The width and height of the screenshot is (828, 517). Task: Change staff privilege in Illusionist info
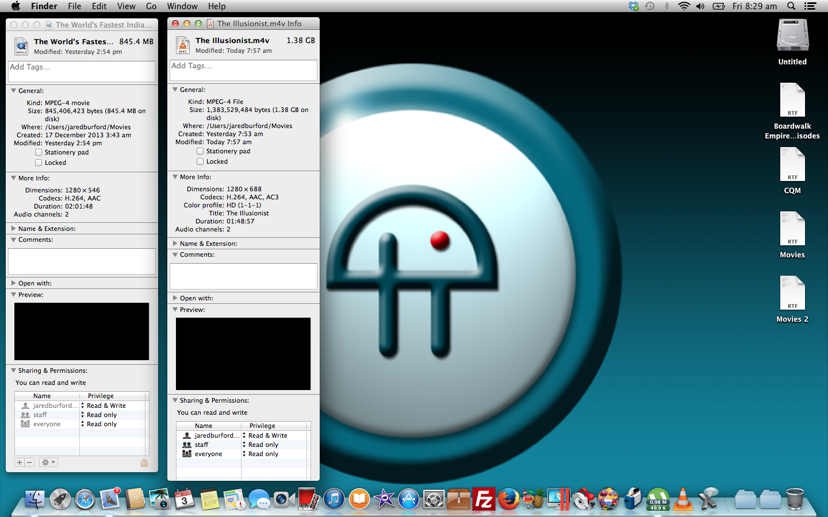[x=274, y=445]
